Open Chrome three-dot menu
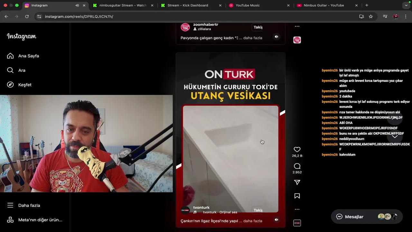This screenshot has width=412, height=232. pyautogui.click(x=406, y=16)
